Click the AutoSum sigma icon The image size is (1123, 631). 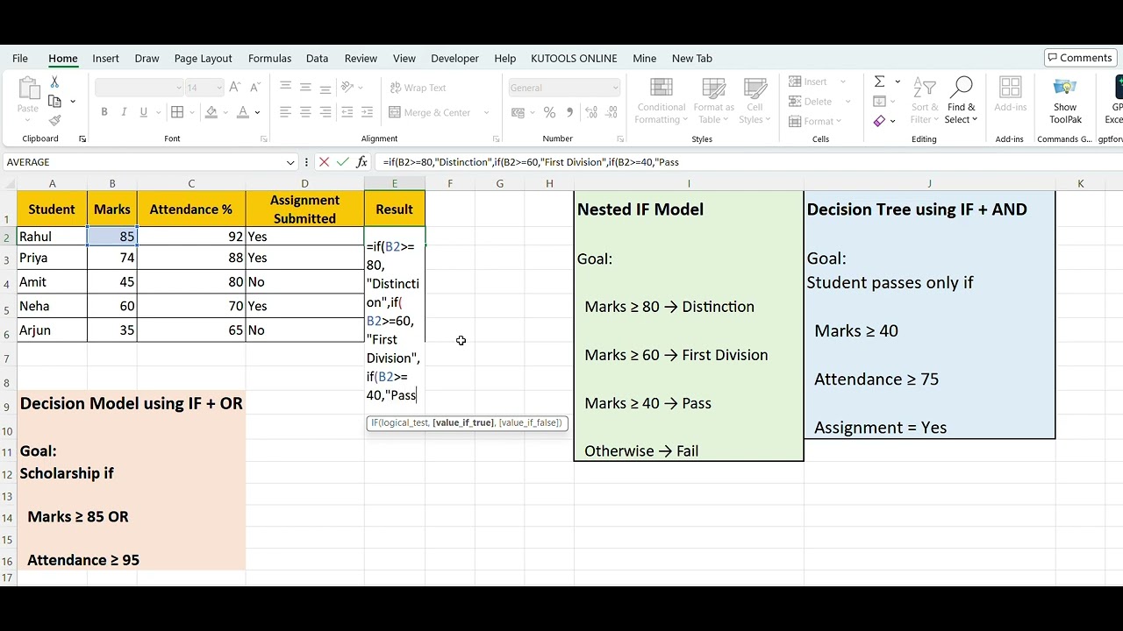coord(879,82)
